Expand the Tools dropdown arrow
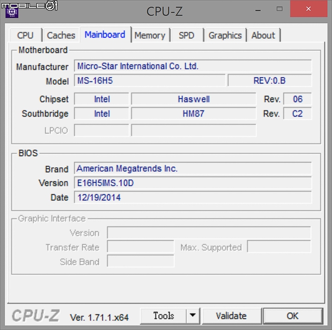This screenshot has height=330, width=332. click(193, 316)
